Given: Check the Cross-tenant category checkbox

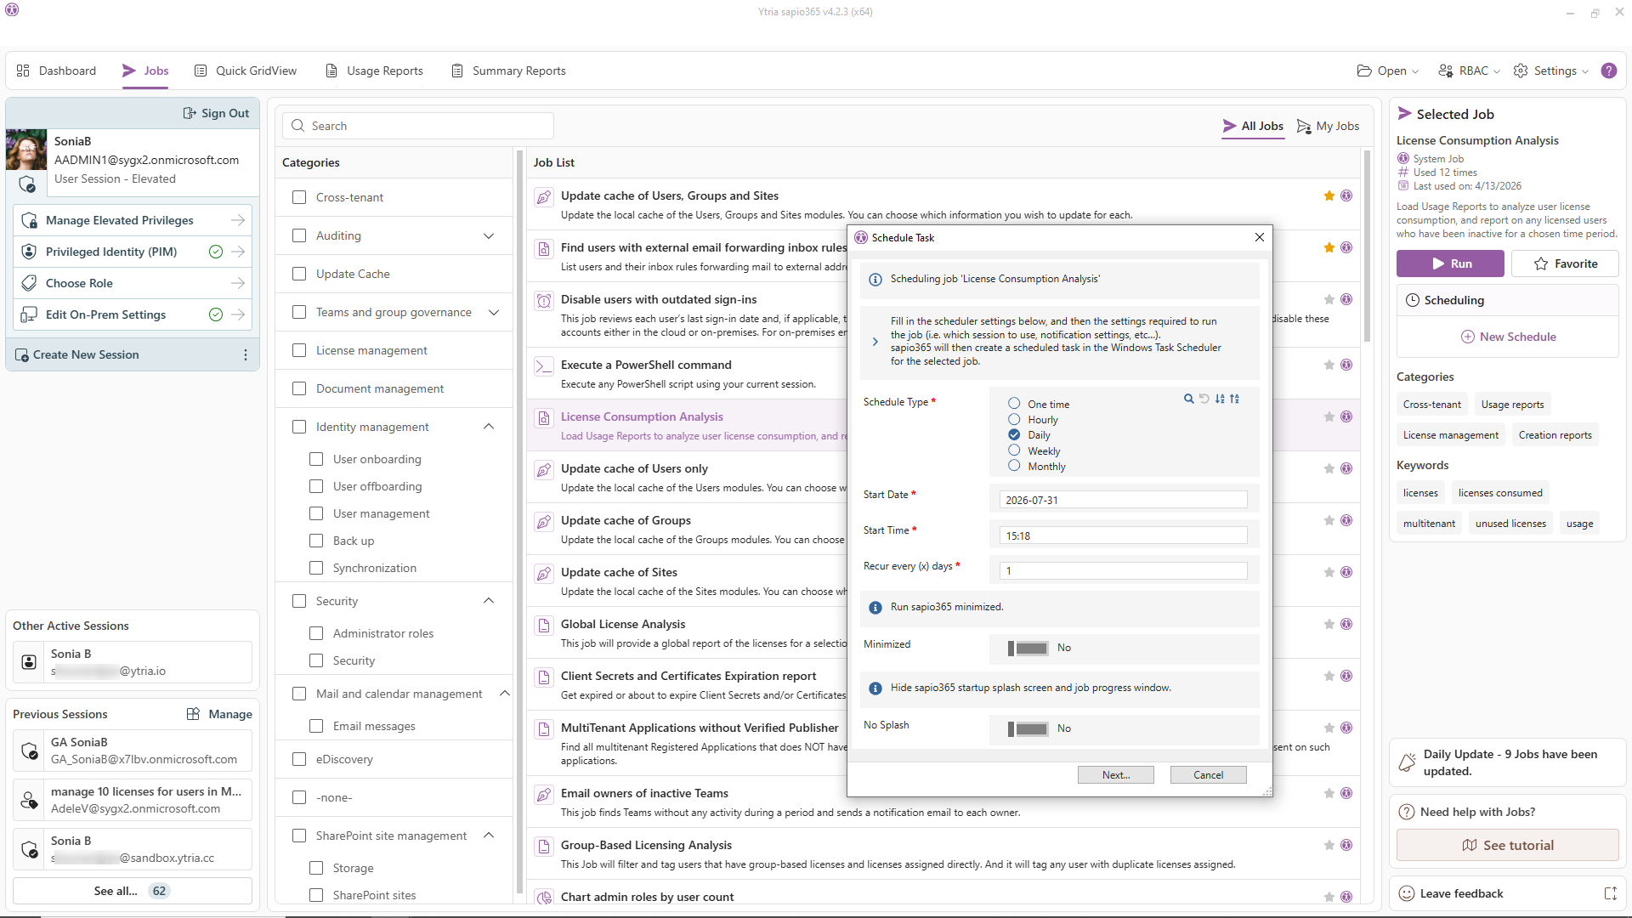Looking at the screenshot, I should pos(299,197).
